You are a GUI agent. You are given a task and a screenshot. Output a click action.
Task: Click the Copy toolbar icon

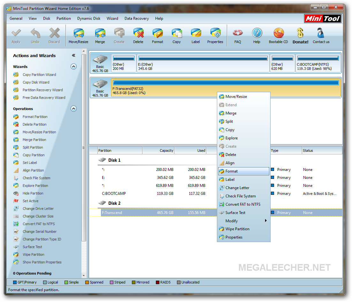[177, 33]
